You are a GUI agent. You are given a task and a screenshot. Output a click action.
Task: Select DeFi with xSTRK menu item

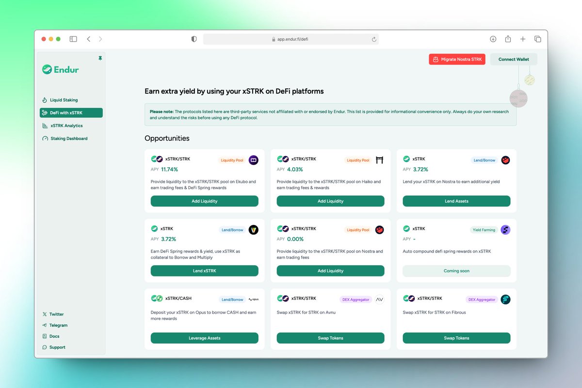[x=71, y=113]
